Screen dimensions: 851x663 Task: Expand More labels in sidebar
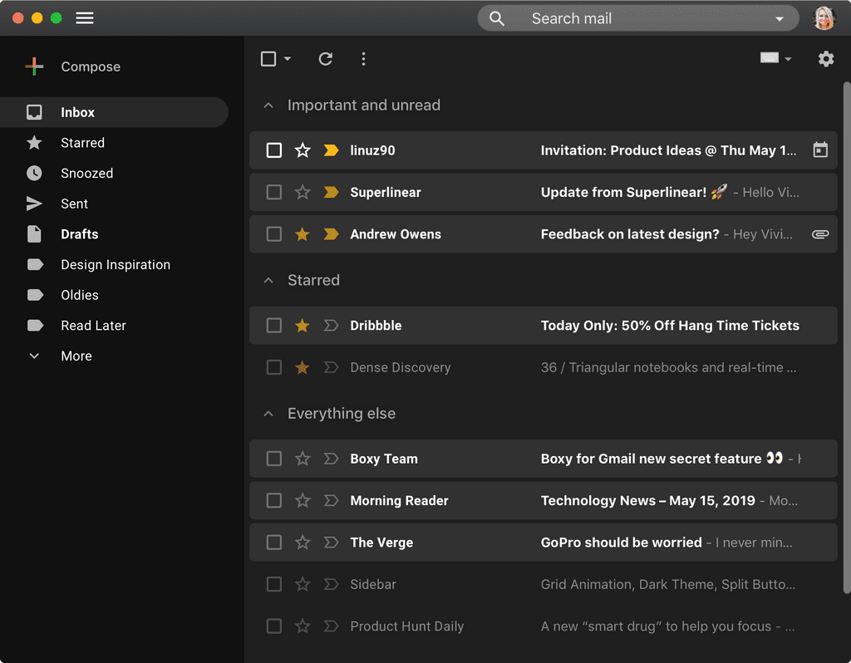click(x=76, y=356)
